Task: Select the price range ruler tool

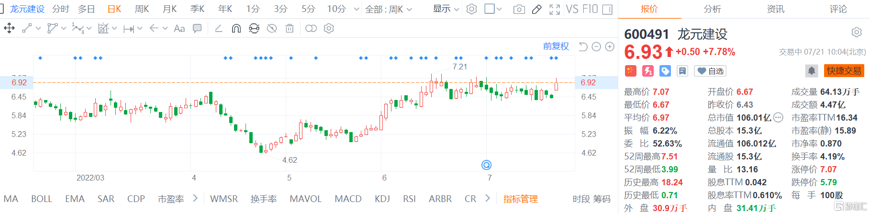Action: tap(129, 29)
